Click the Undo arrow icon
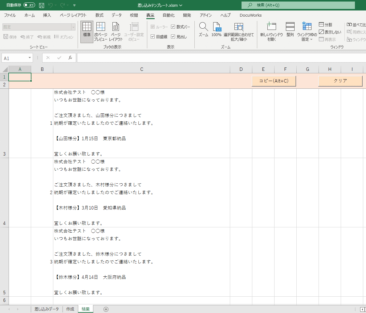The width and height of the screenshot is (366, 313). (x=50, y=5)
